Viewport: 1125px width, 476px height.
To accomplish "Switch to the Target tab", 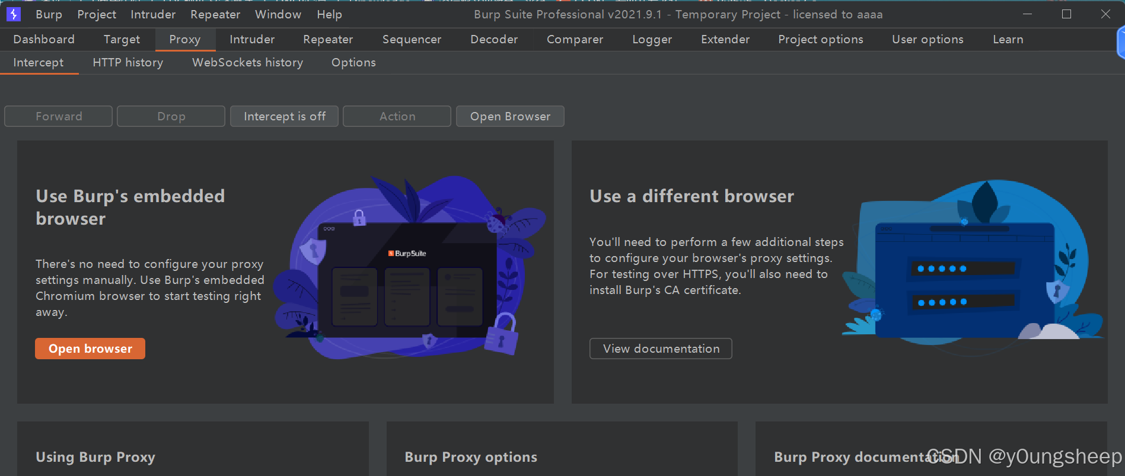I will (122, 39).
